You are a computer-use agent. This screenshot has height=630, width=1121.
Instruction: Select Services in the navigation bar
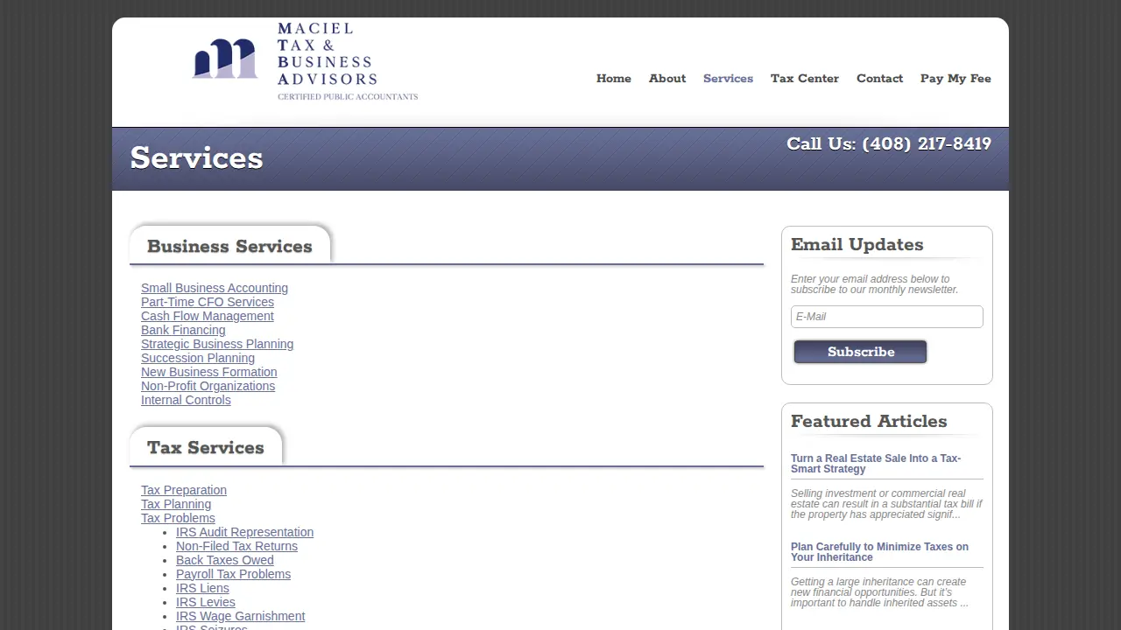coord(728,79)
